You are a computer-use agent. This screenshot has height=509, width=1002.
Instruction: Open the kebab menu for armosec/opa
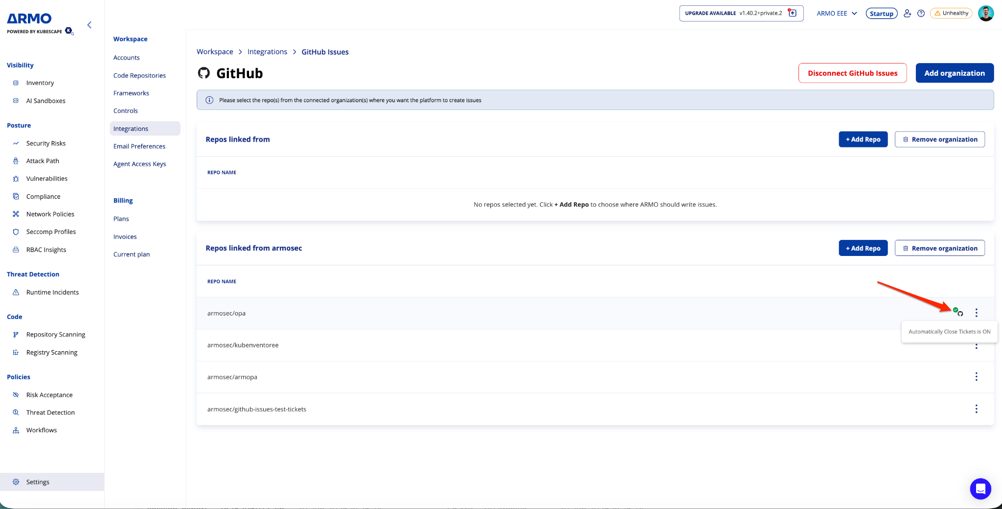976,313
